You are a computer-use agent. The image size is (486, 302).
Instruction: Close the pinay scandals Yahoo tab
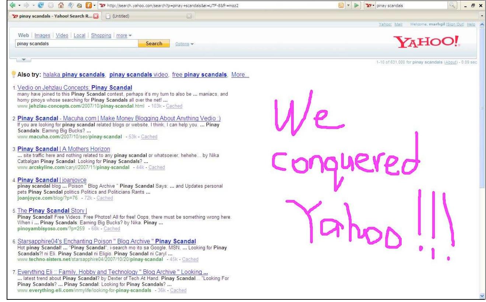(95, 16)
